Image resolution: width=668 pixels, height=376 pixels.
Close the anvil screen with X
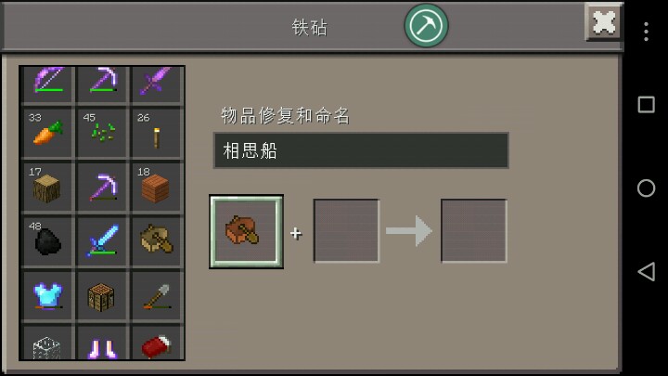604,22
